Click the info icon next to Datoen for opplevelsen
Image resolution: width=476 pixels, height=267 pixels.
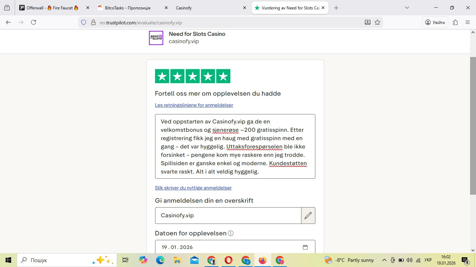tap(230, 233)
